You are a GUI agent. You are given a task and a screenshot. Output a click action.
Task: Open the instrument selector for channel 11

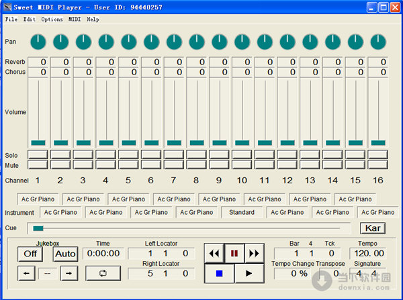265,199
